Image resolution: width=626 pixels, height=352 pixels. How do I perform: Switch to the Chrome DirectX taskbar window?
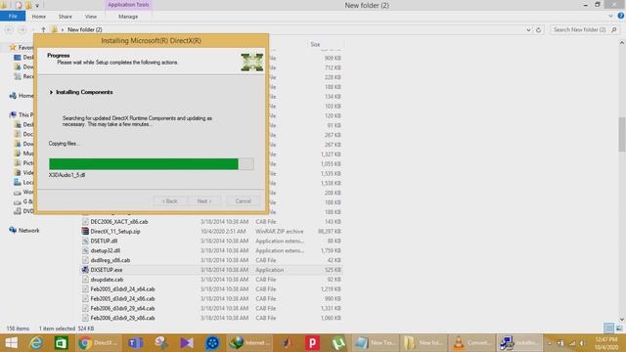point(98,343)
